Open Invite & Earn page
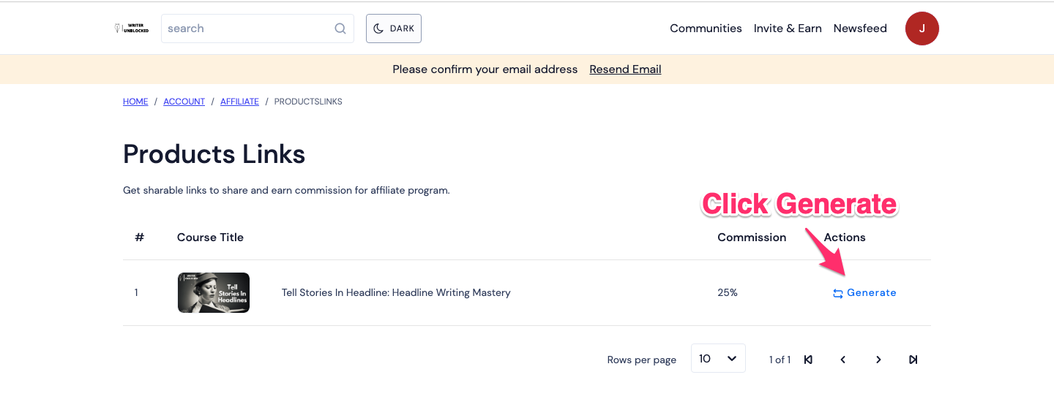Screen dimensions: 1054x410 (788, 29)
